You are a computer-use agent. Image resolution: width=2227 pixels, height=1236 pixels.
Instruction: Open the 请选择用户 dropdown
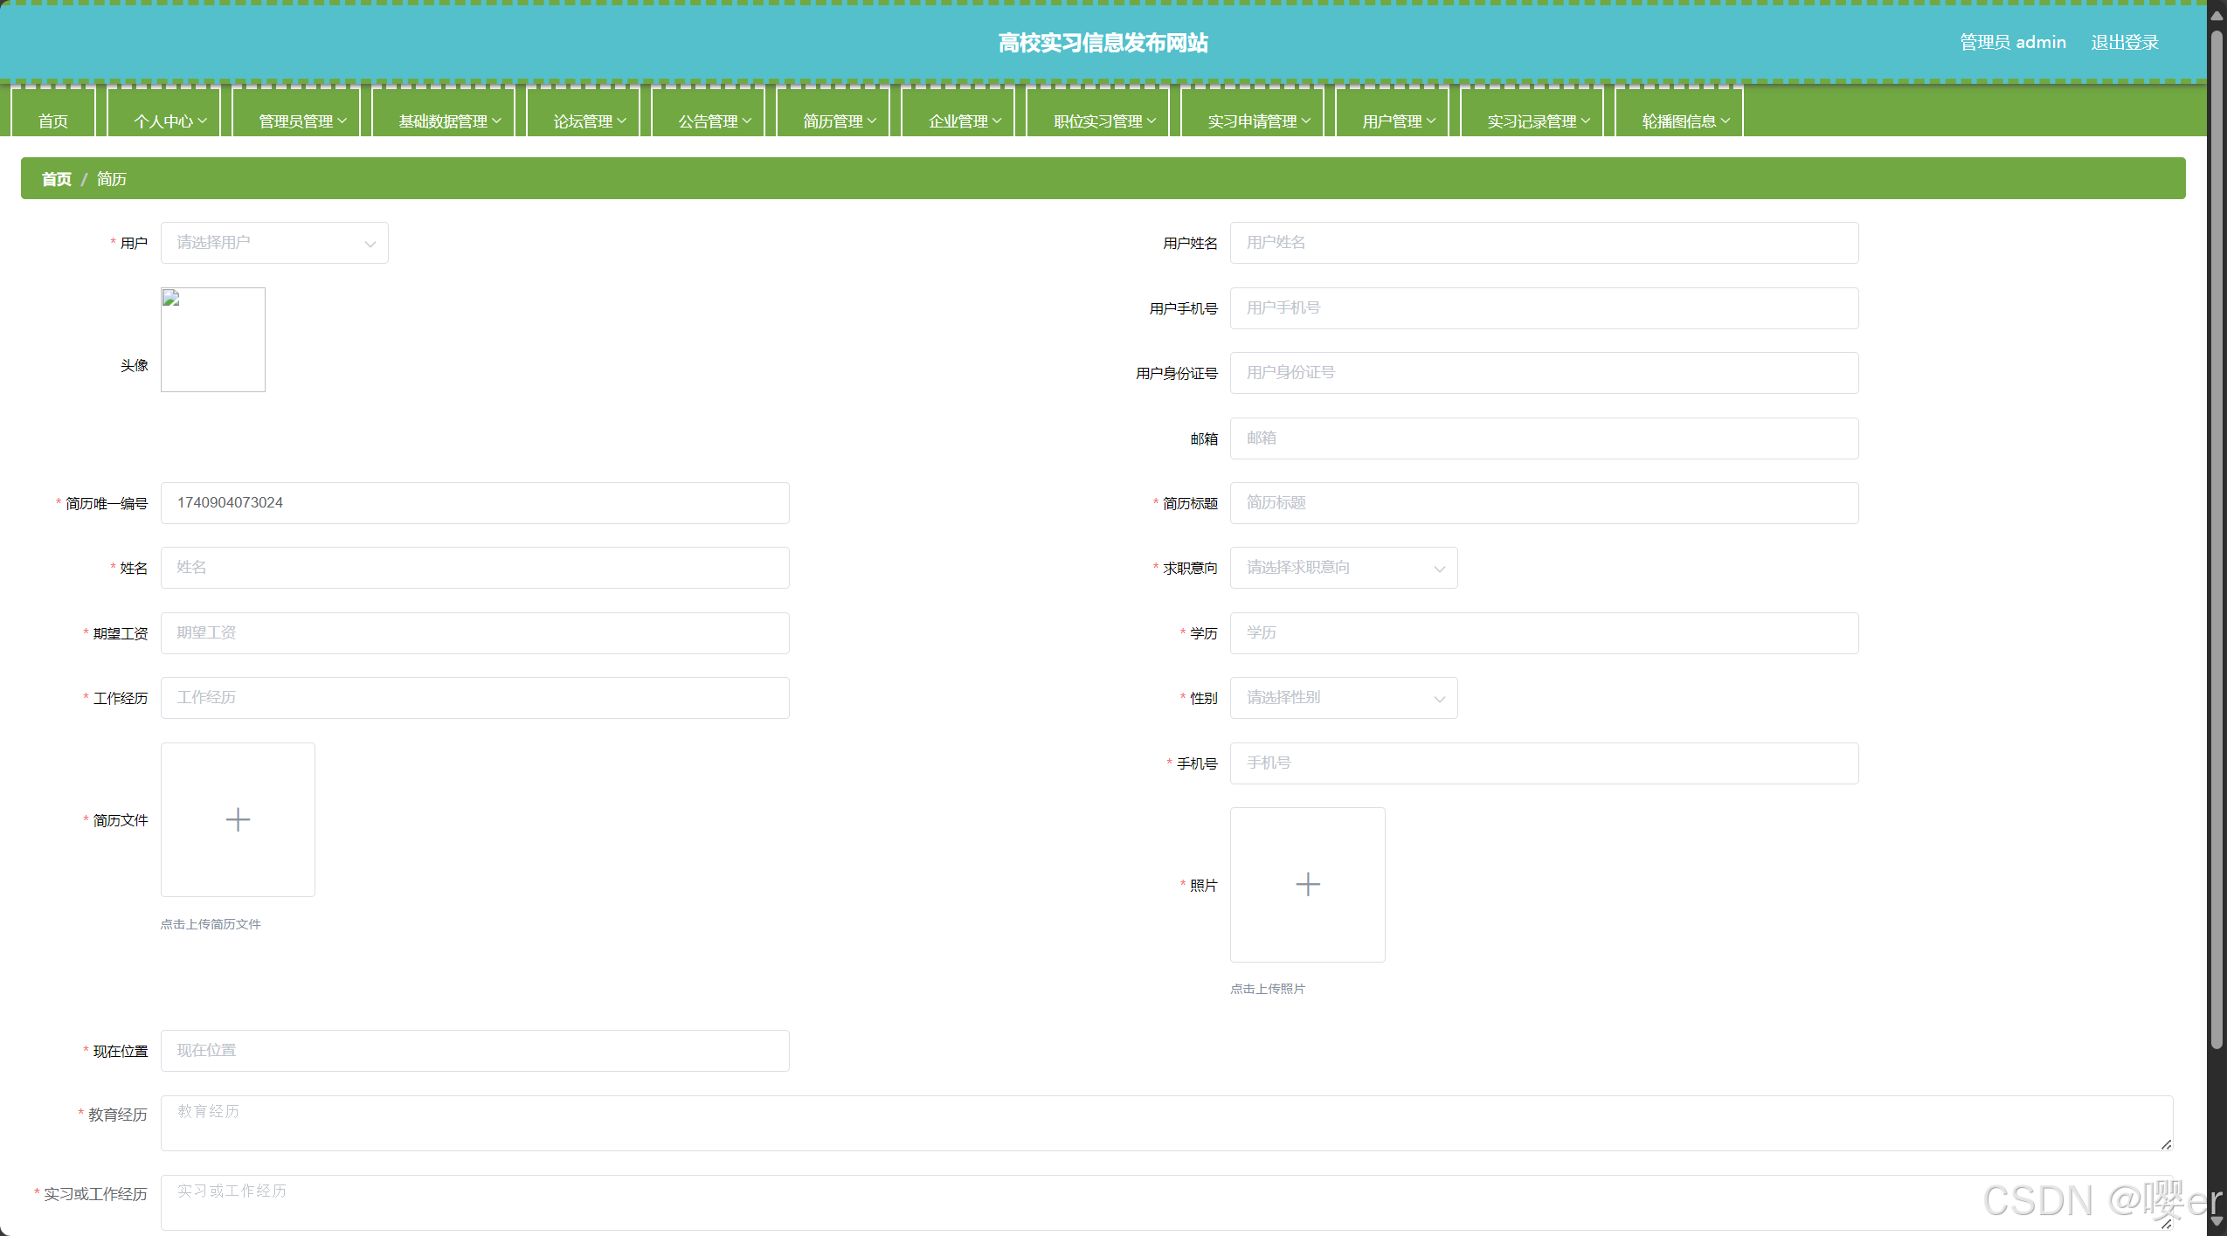click(262, 243)
